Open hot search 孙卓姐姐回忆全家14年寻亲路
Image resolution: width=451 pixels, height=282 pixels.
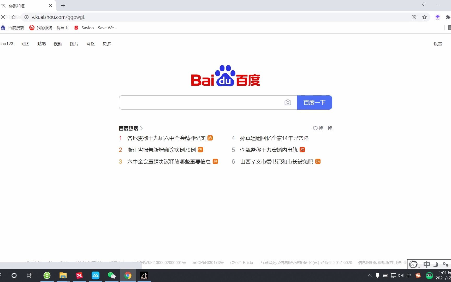click(274, 138)
